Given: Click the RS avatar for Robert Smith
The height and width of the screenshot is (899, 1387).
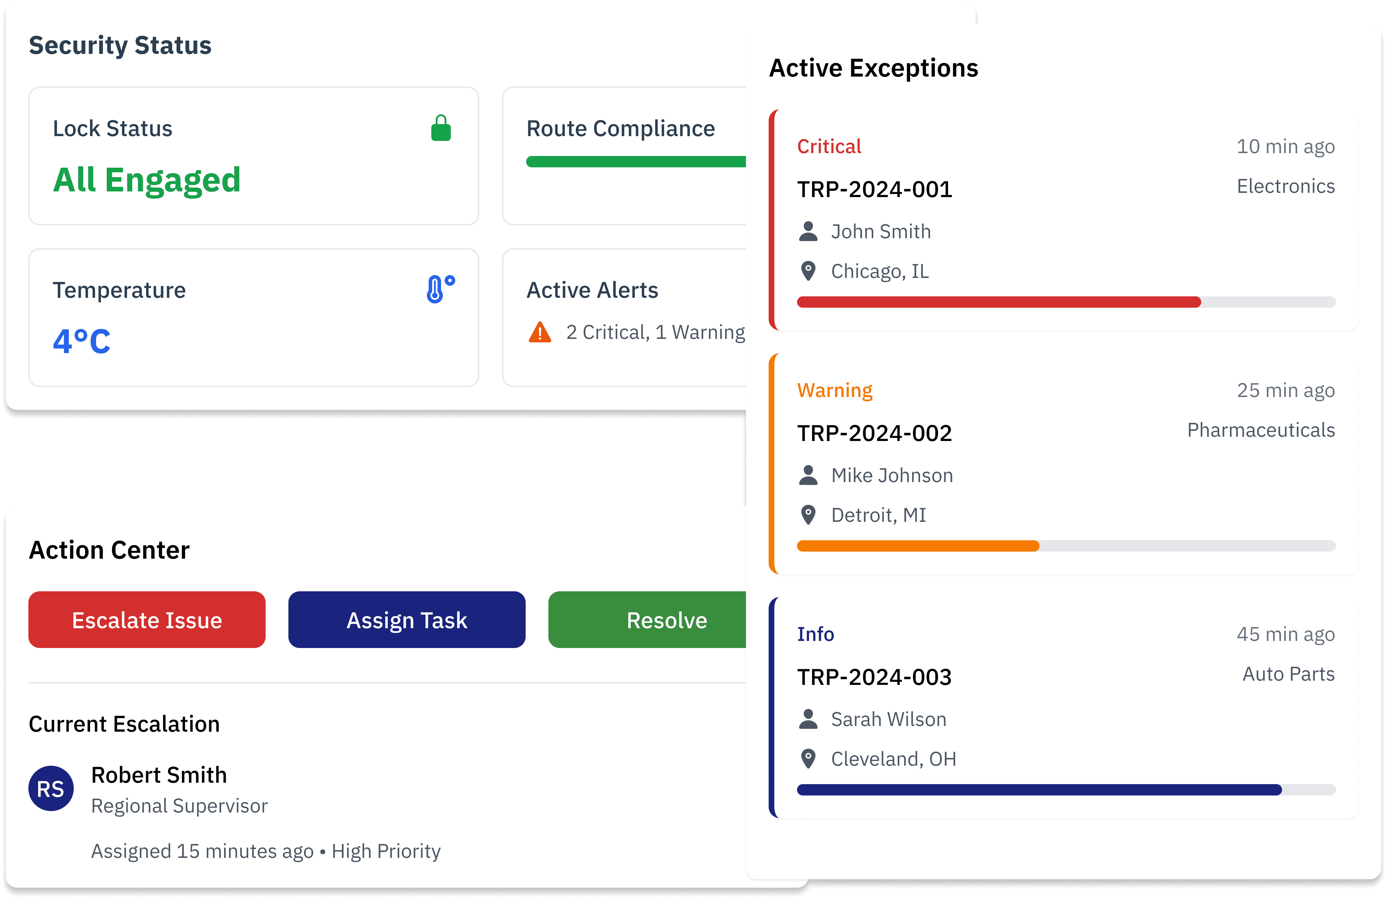Looking at the screenshot, I should [x=51, y=788].
